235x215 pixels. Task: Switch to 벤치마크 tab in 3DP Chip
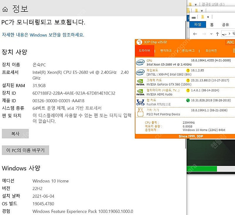point(166,51)
